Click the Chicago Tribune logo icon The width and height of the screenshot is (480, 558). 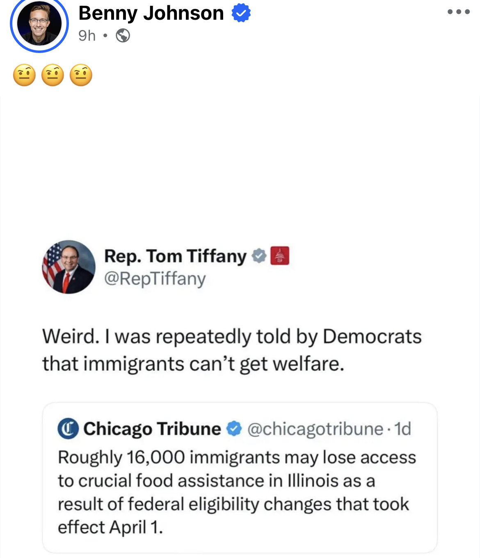tap(68, 429)
